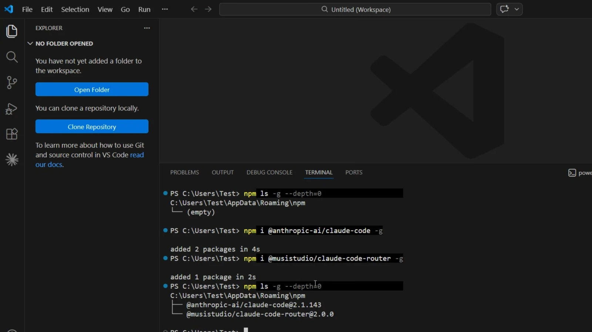Viewport: 592px width, 332px height.
Task: Click the Copilot chat icon in title bar
Action: tap(504, 9)
